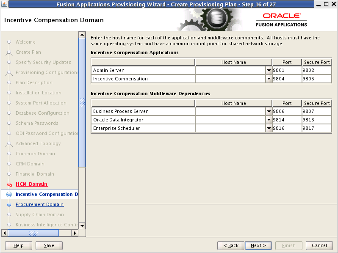Select Incentive Compensation secure port 9805
Viewport: 338px width, 253px height.
point(317,79)
